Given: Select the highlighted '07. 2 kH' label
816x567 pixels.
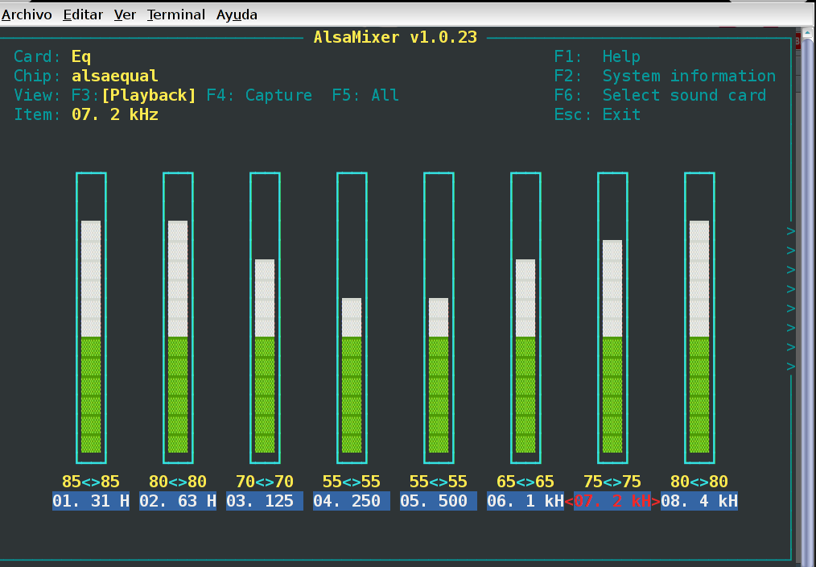Looking at the screenshot, I should click(612, 501).
